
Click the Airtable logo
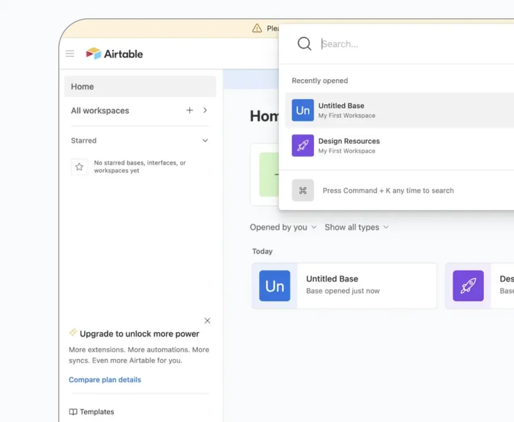tap(114, 54)
